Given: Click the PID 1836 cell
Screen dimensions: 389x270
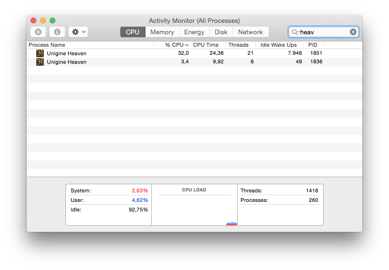Looking at the screenshot, I should (x=316, y=61).
